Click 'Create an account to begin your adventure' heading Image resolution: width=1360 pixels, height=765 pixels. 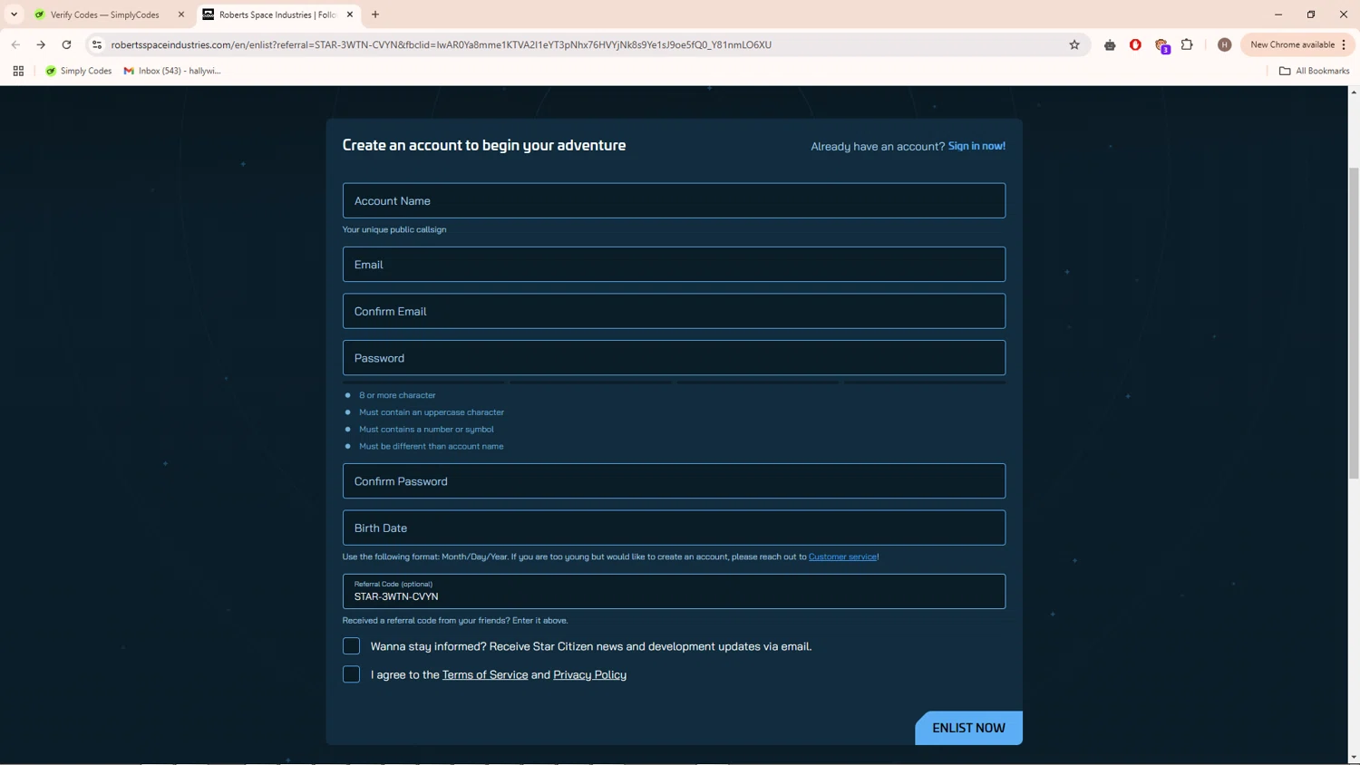click(484, 145)
